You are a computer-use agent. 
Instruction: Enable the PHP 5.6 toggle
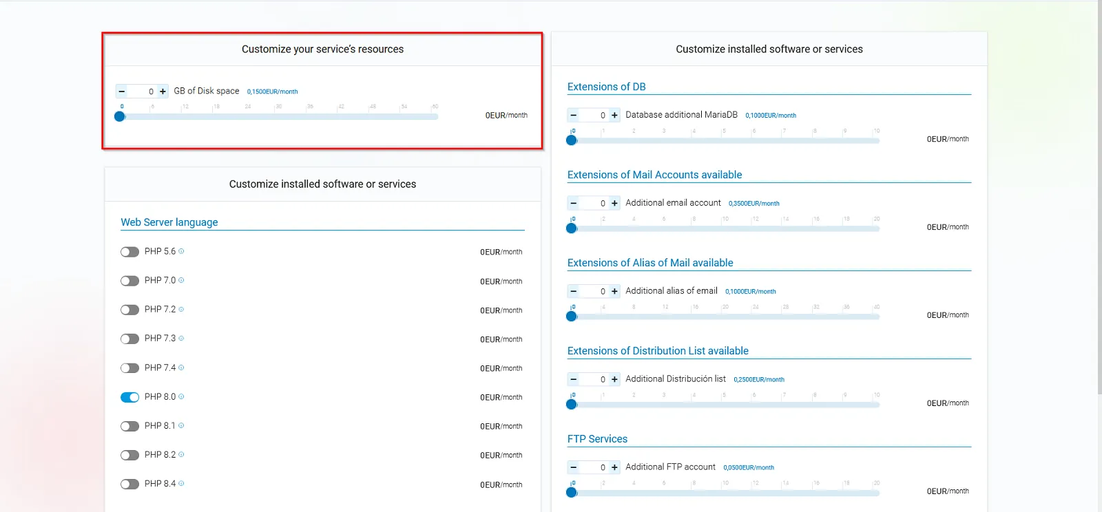[x=129, y=252]
